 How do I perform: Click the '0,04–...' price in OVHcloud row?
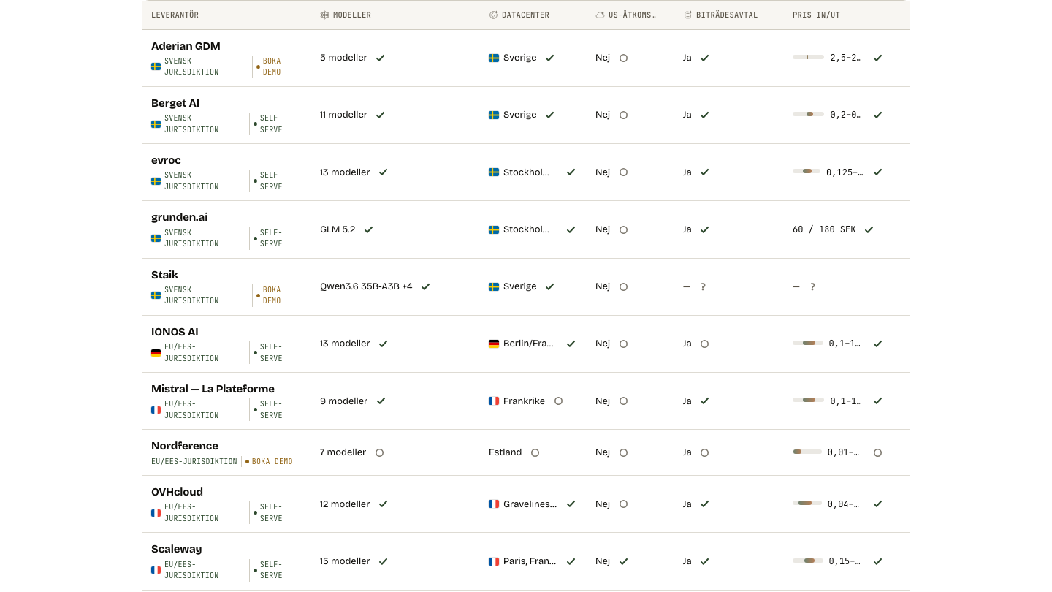tap(844, 504)
